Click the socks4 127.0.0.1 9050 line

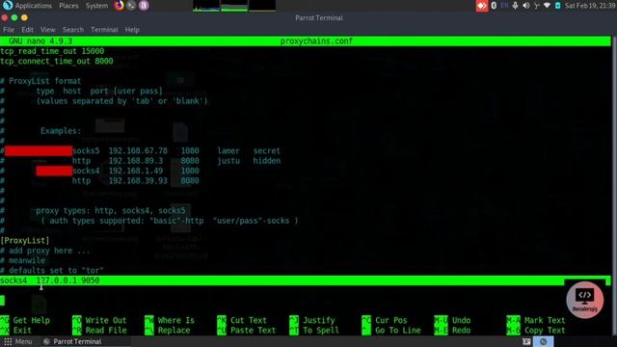49,280
